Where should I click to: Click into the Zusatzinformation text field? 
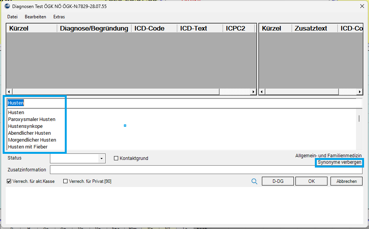206,170
